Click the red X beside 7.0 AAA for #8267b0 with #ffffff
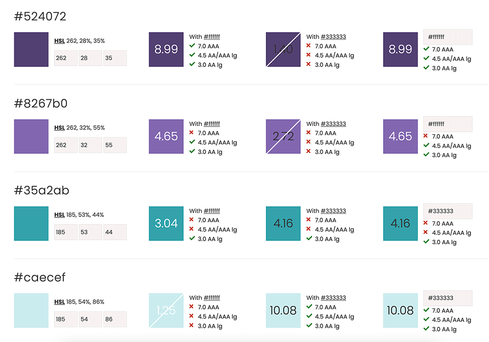Viewport: 489px width, 342px height. tap(191, 133)
